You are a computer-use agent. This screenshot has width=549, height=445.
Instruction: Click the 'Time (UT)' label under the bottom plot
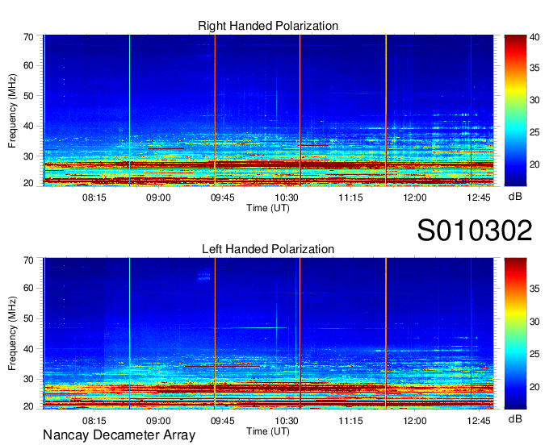coord(268,431)
